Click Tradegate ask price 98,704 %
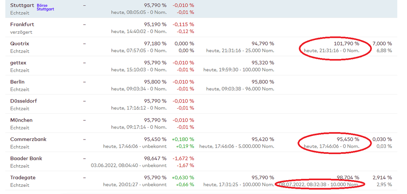 [x=348, y=177]
